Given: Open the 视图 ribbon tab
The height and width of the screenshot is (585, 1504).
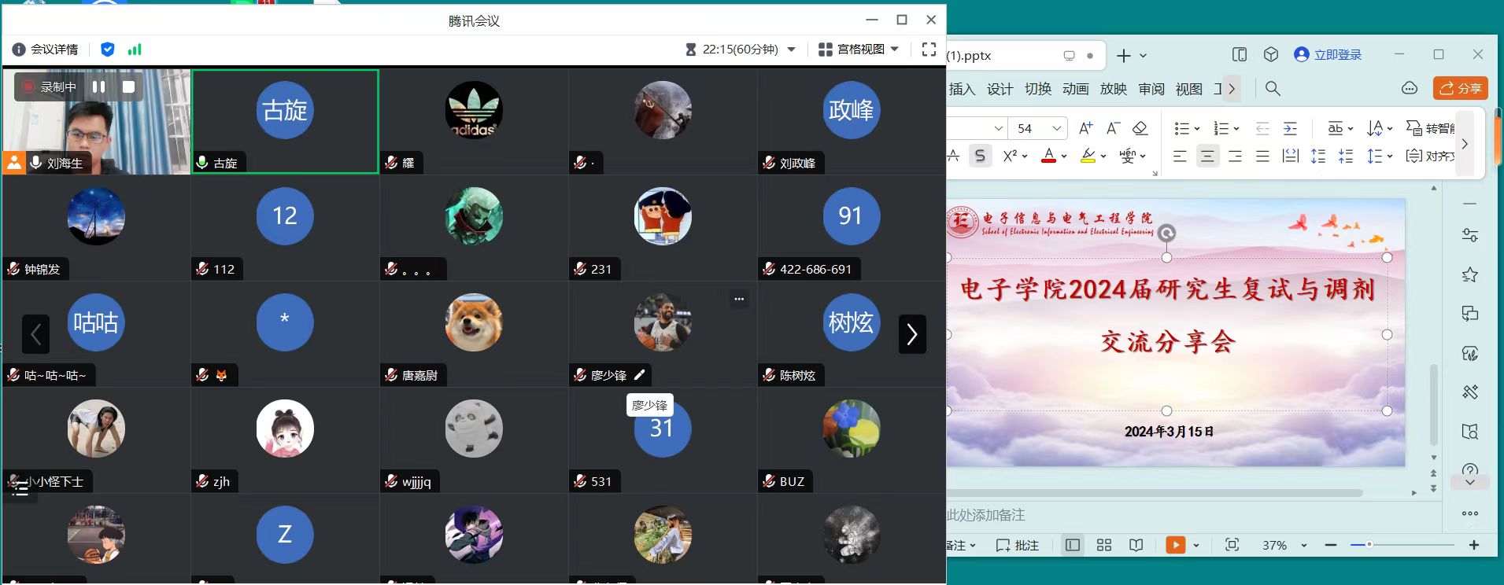Looking at the screenshot, I should (1189, 89).
